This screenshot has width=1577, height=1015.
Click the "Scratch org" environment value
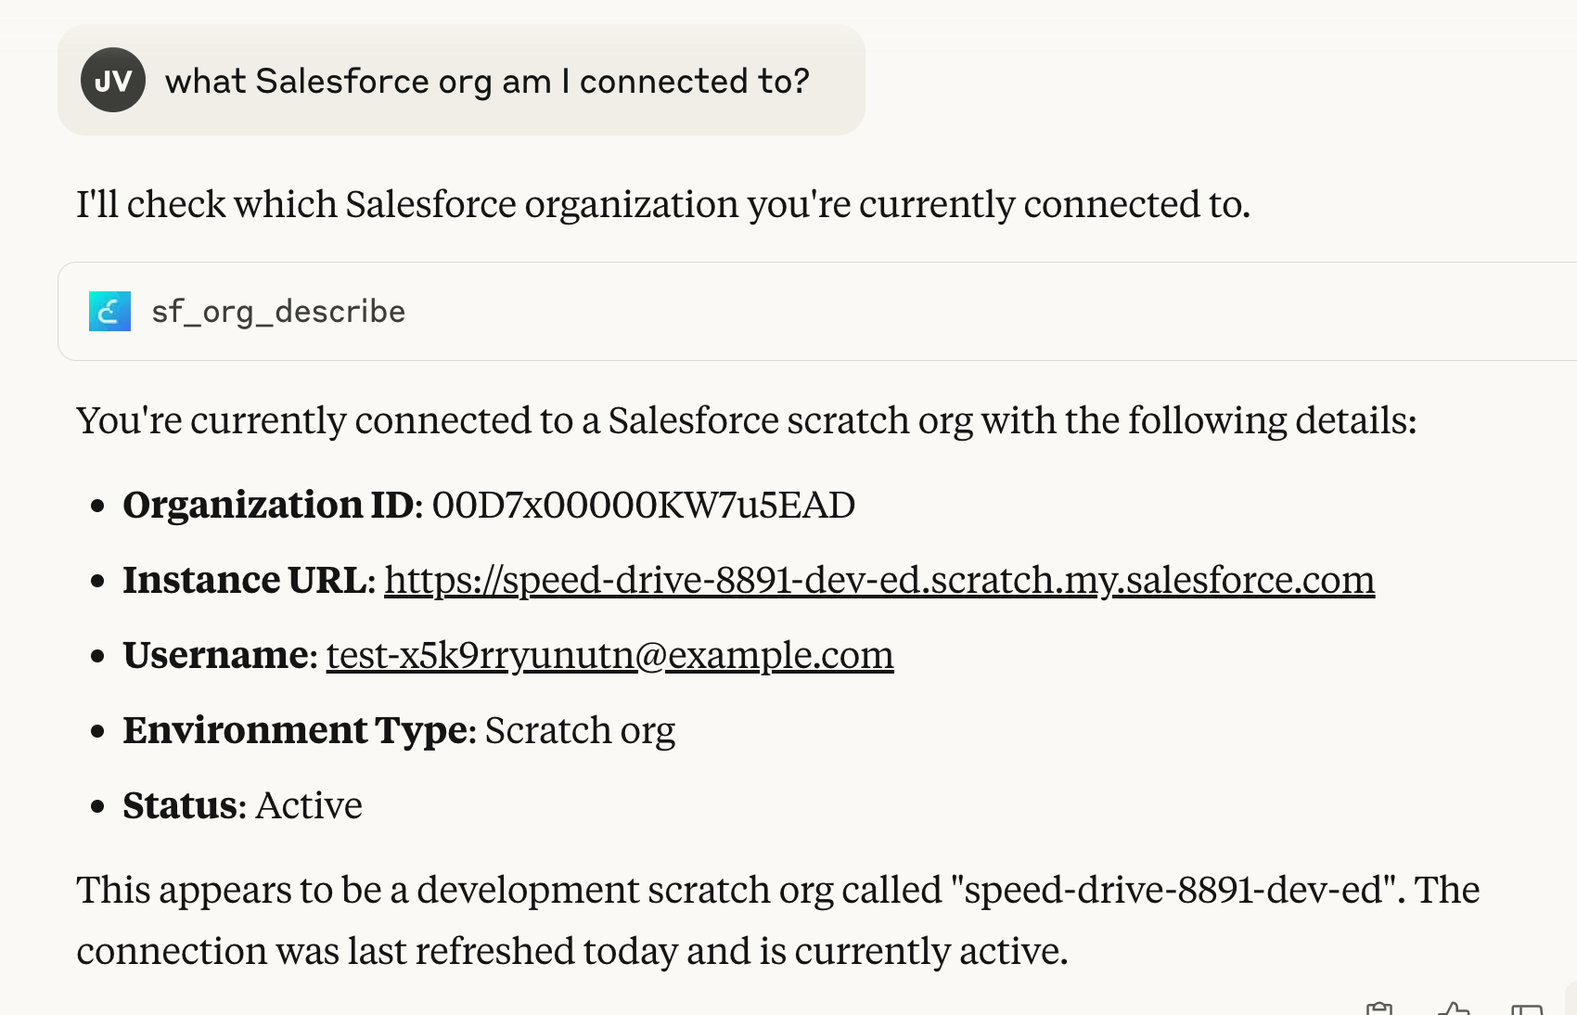(580, 730)
